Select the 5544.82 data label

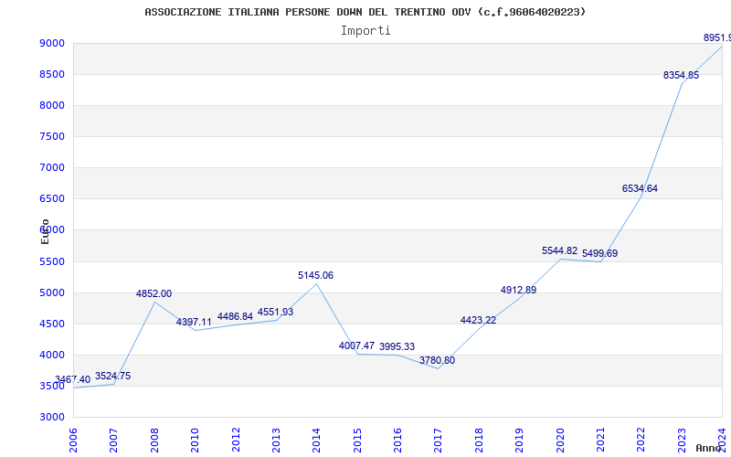(559, 250)
